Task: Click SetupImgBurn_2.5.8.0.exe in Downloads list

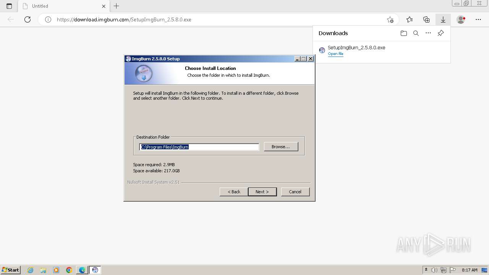Action: pyautogui.click(x=356, y=48)
